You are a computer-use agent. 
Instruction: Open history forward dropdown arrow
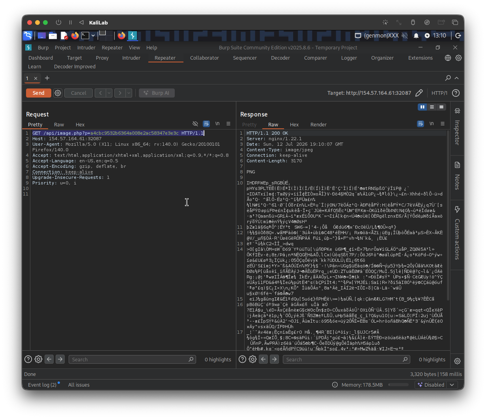coord(129,93)
